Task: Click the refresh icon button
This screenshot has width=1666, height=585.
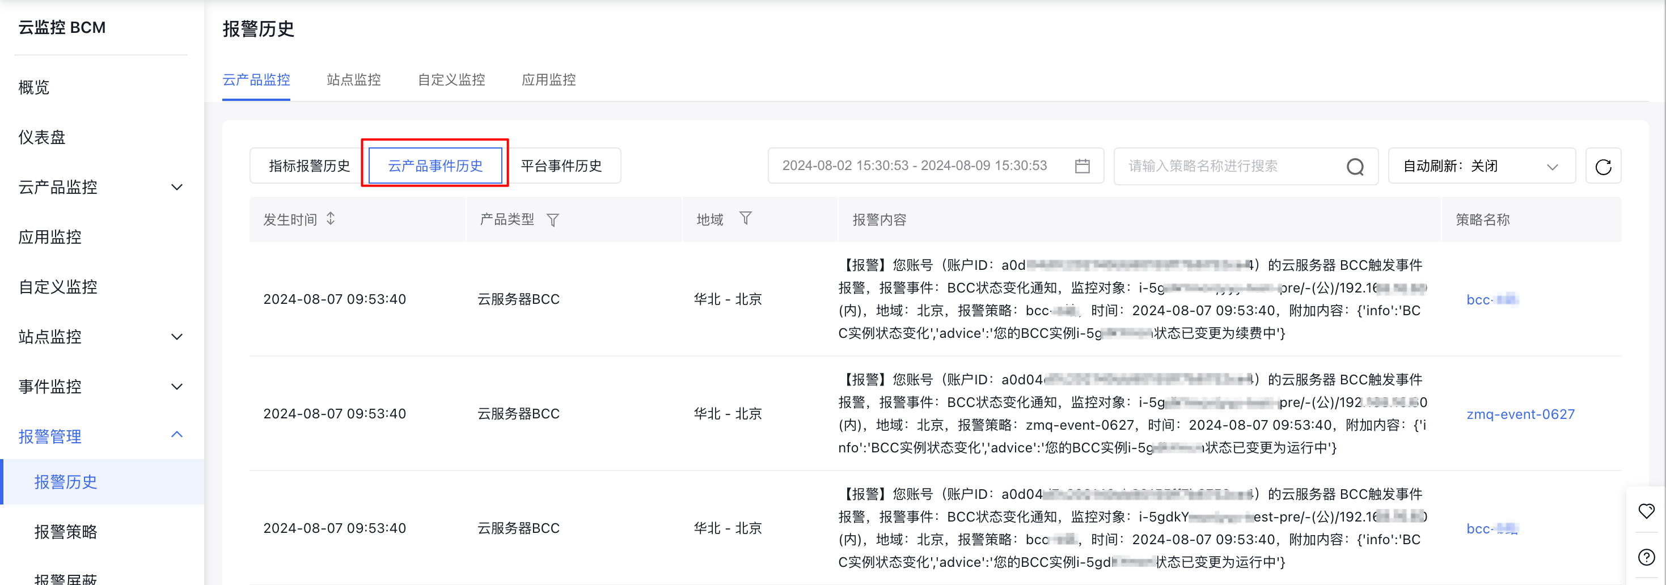Action: pyautogui.click(x=1602, y=166)
